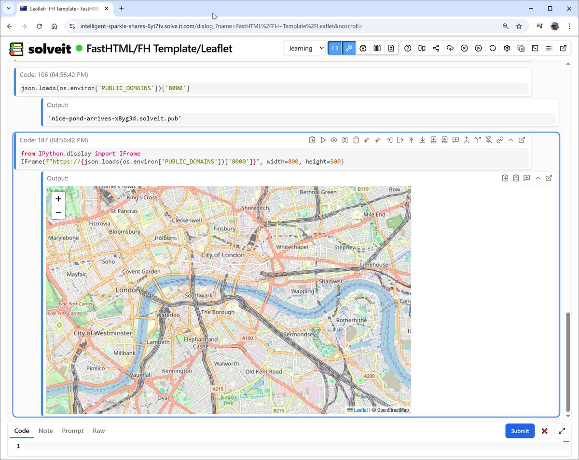Move cell 187 to bottom with down-arrow-bar icon
Viewport: 579px width, 460px height.
pos(422,140)
